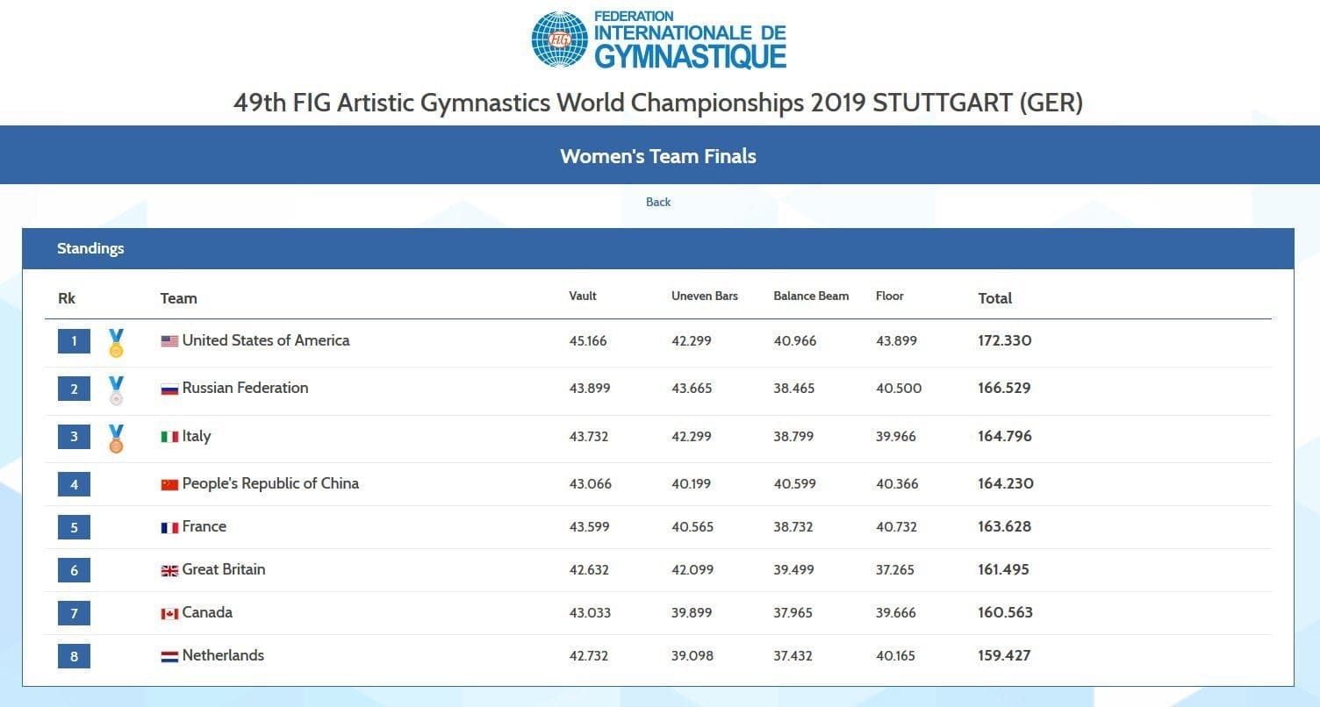Click the Canada flag icon
The height and width of the screenshot is (707, 1320).
coord(169,613)
